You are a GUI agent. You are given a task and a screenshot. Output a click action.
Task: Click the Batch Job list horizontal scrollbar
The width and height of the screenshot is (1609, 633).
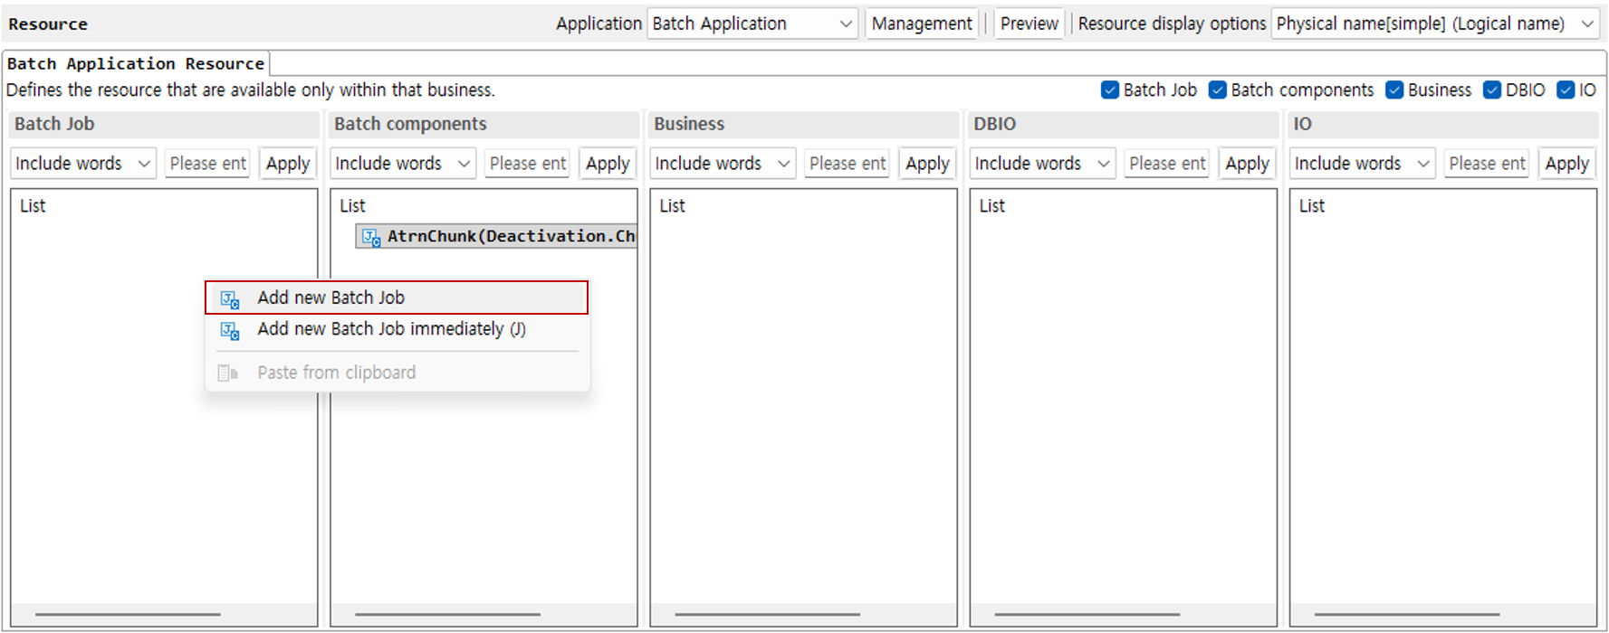click(x=128, y=615)
